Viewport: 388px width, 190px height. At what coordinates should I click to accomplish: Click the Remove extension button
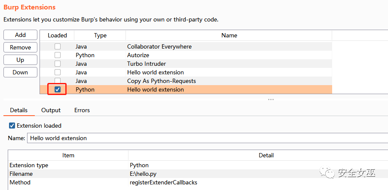coord(20,48)
